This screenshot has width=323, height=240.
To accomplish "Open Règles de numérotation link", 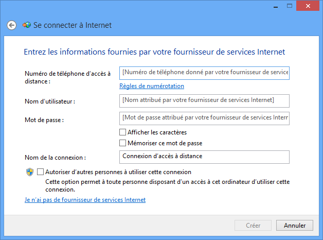I will tap(152, 86).
